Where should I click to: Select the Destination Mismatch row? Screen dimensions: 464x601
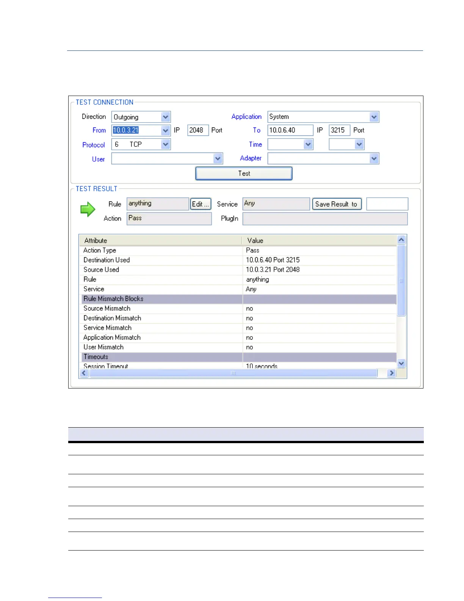pos(238,318)
